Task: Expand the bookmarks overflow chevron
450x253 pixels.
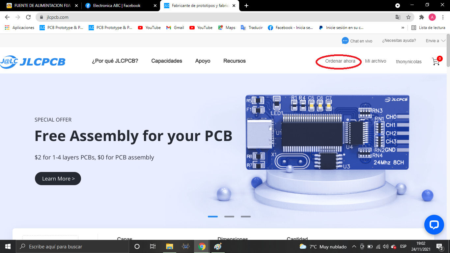Action: 403,28
